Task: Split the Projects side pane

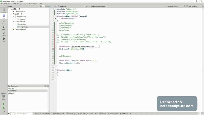Action: 46,6
